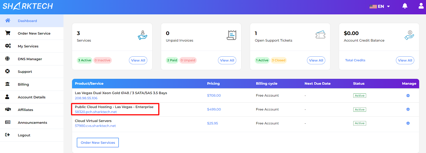Click the Billing bank icon
Image resolution: width=426 pixels, height=153 pixels.
point(7,84)
